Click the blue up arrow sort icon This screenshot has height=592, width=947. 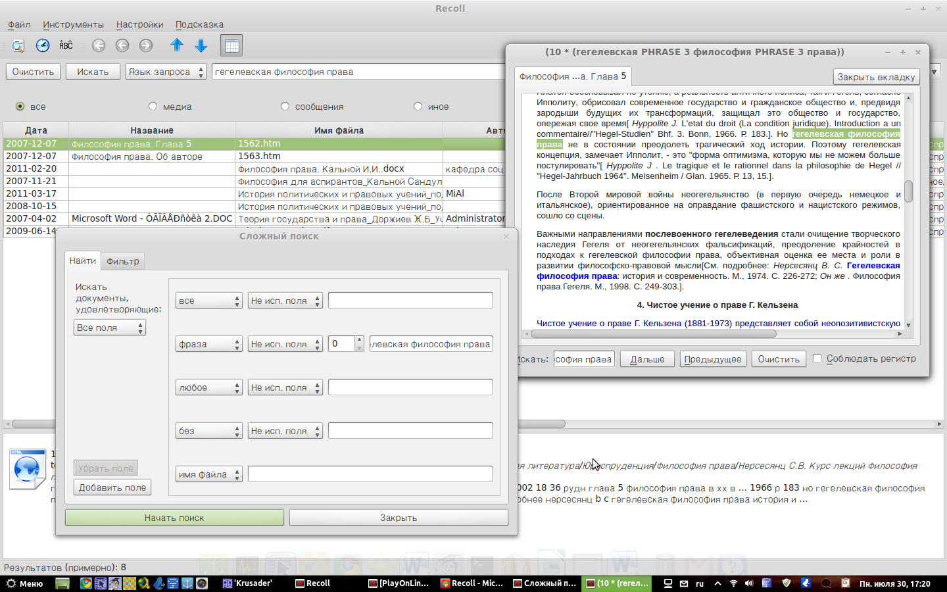click(x=177, y=45)
